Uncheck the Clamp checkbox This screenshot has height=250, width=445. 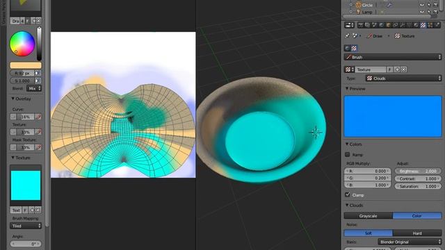point(348,194)
